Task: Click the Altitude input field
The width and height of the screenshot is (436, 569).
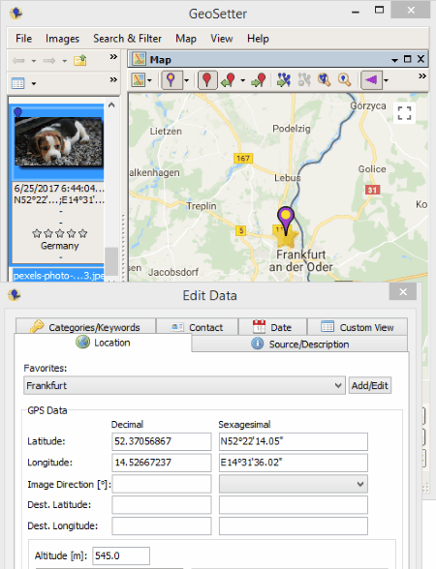Action: (x=121, y=555)
